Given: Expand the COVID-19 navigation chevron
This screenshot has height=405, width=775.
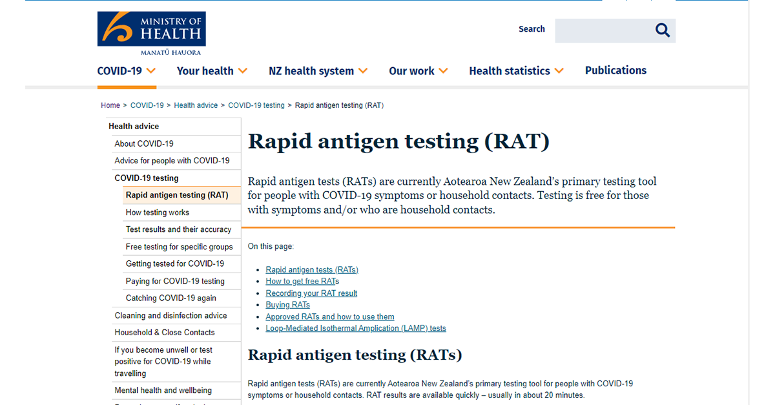Looking at the screenshot, I should tap(152, 71).
